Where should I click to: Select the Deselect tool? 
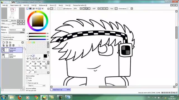coord(44,67)
